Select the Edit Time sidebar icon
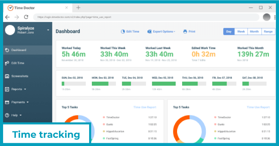279x146 pixels. pyautogui.click(x=7, y=63)
